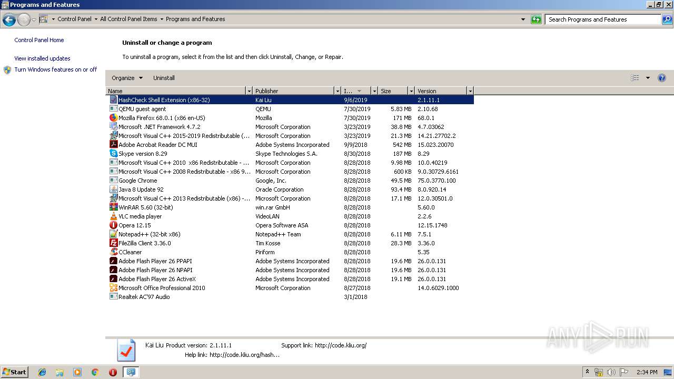Click the QEMU guest agent icon
This screenshot has width=674, height=379.
point(113,109)
